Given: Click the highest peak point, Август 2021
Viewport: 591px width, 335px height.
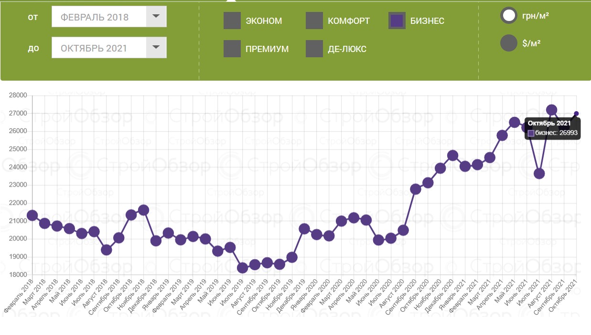Looking at the screenshot, I should 551,110.
